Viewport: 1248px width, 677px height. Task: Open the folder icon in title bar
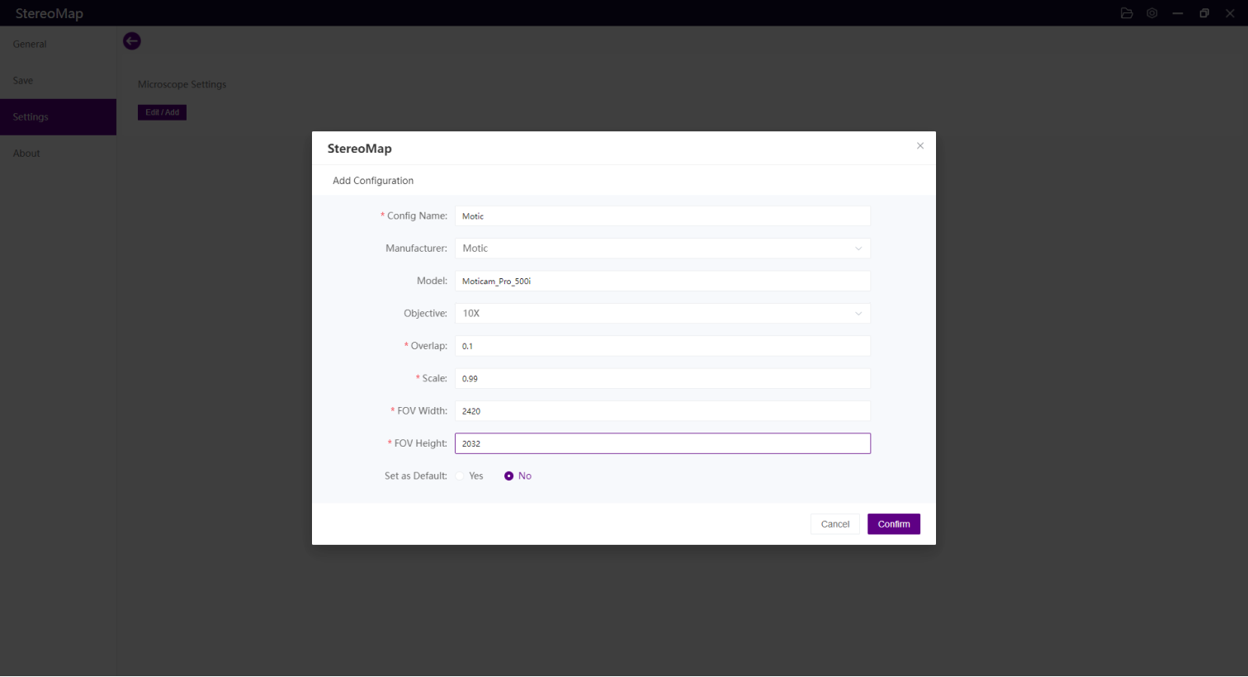pos(1127,13)
